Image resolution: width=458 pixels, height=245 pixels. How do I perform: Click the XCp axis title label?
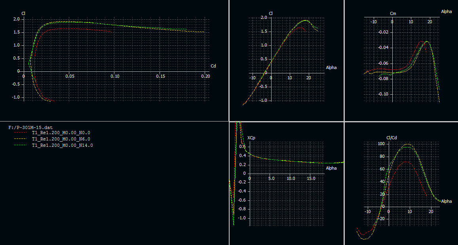pyautogui.click(x=251, y=138)
